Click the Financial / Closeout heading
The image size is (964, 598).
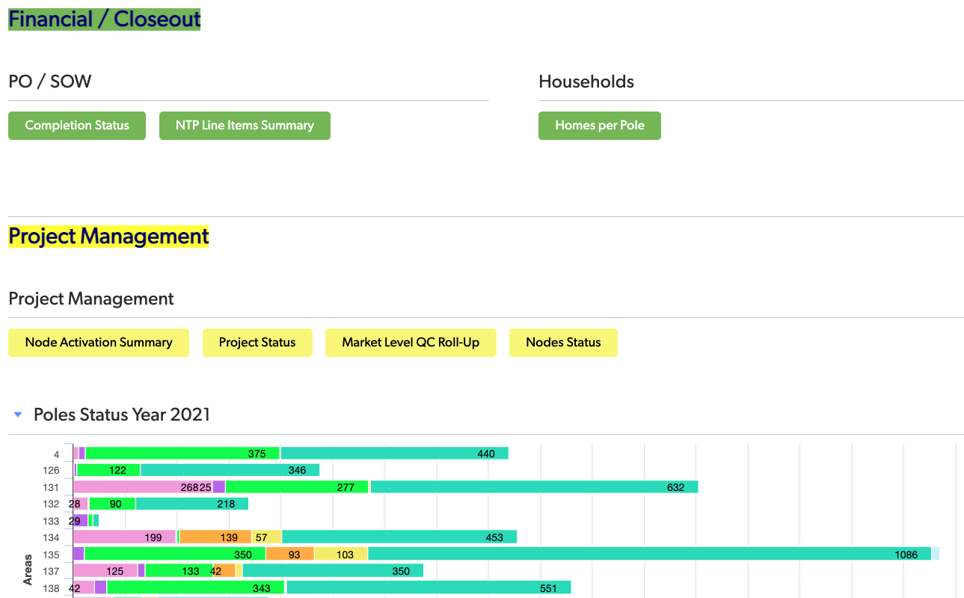point(105,19)
